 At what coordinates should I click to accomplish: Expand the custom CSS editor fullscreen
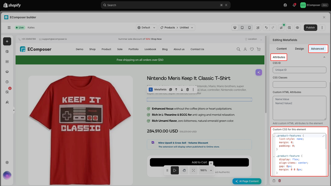pos(323,136)
